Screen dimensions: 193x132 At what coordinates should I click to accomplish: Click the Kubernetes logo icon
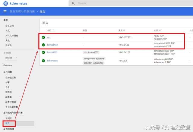pos(5,3)
